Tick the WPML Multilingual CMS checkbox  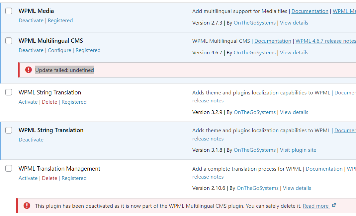9,41
